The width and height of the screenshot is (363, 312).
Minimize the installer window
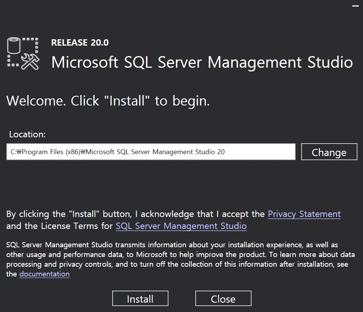pos(356,6)
